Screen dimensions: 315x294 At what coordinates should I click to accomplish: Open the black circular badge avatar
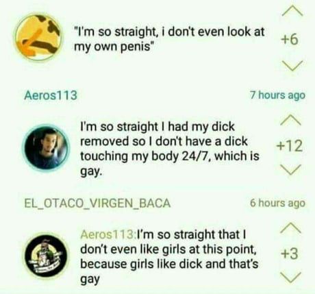[x=47, y=256]
